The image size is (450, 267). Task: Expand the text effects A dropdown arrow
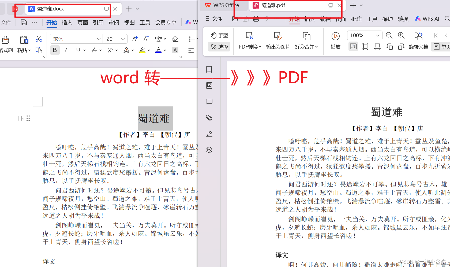133,50
